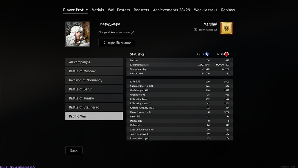Select All campaigns in the list
This screenshot has height=168, width=298.
(x=94, y=62)
